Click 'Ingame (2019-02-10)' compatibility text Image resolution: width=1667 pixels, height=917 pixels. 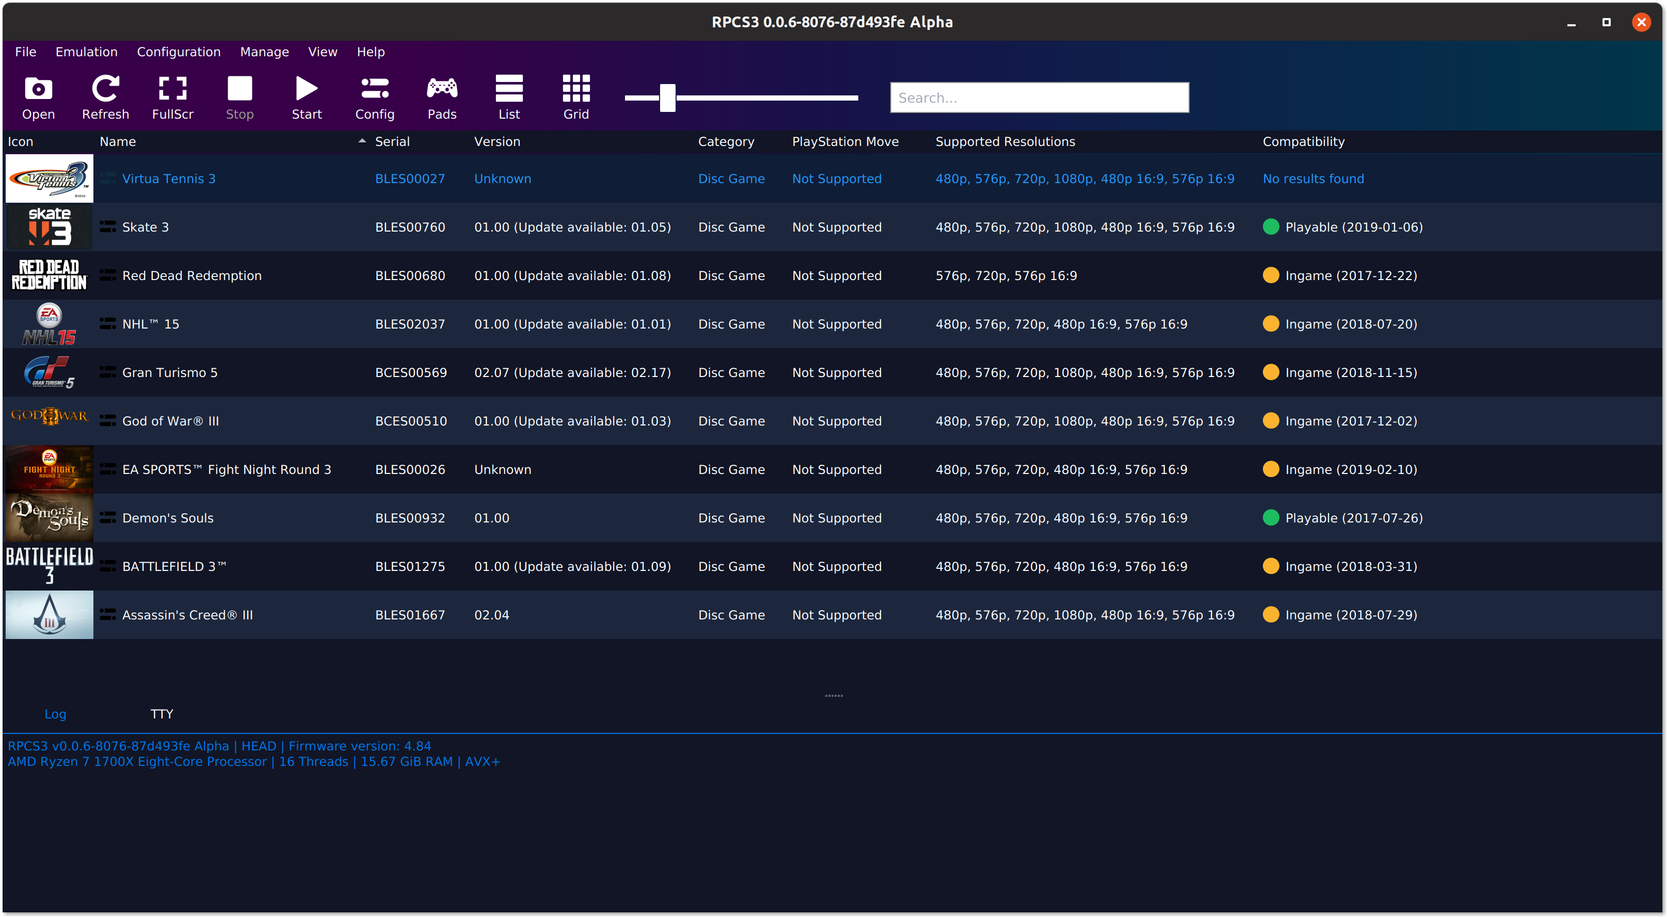1351,470
